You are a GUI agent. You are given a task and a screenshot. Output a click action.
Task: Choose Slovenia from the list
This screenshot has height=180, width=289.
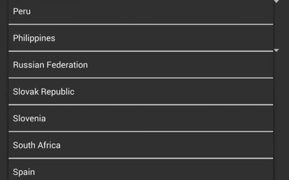pyautogui.click(x=141, y=118)
